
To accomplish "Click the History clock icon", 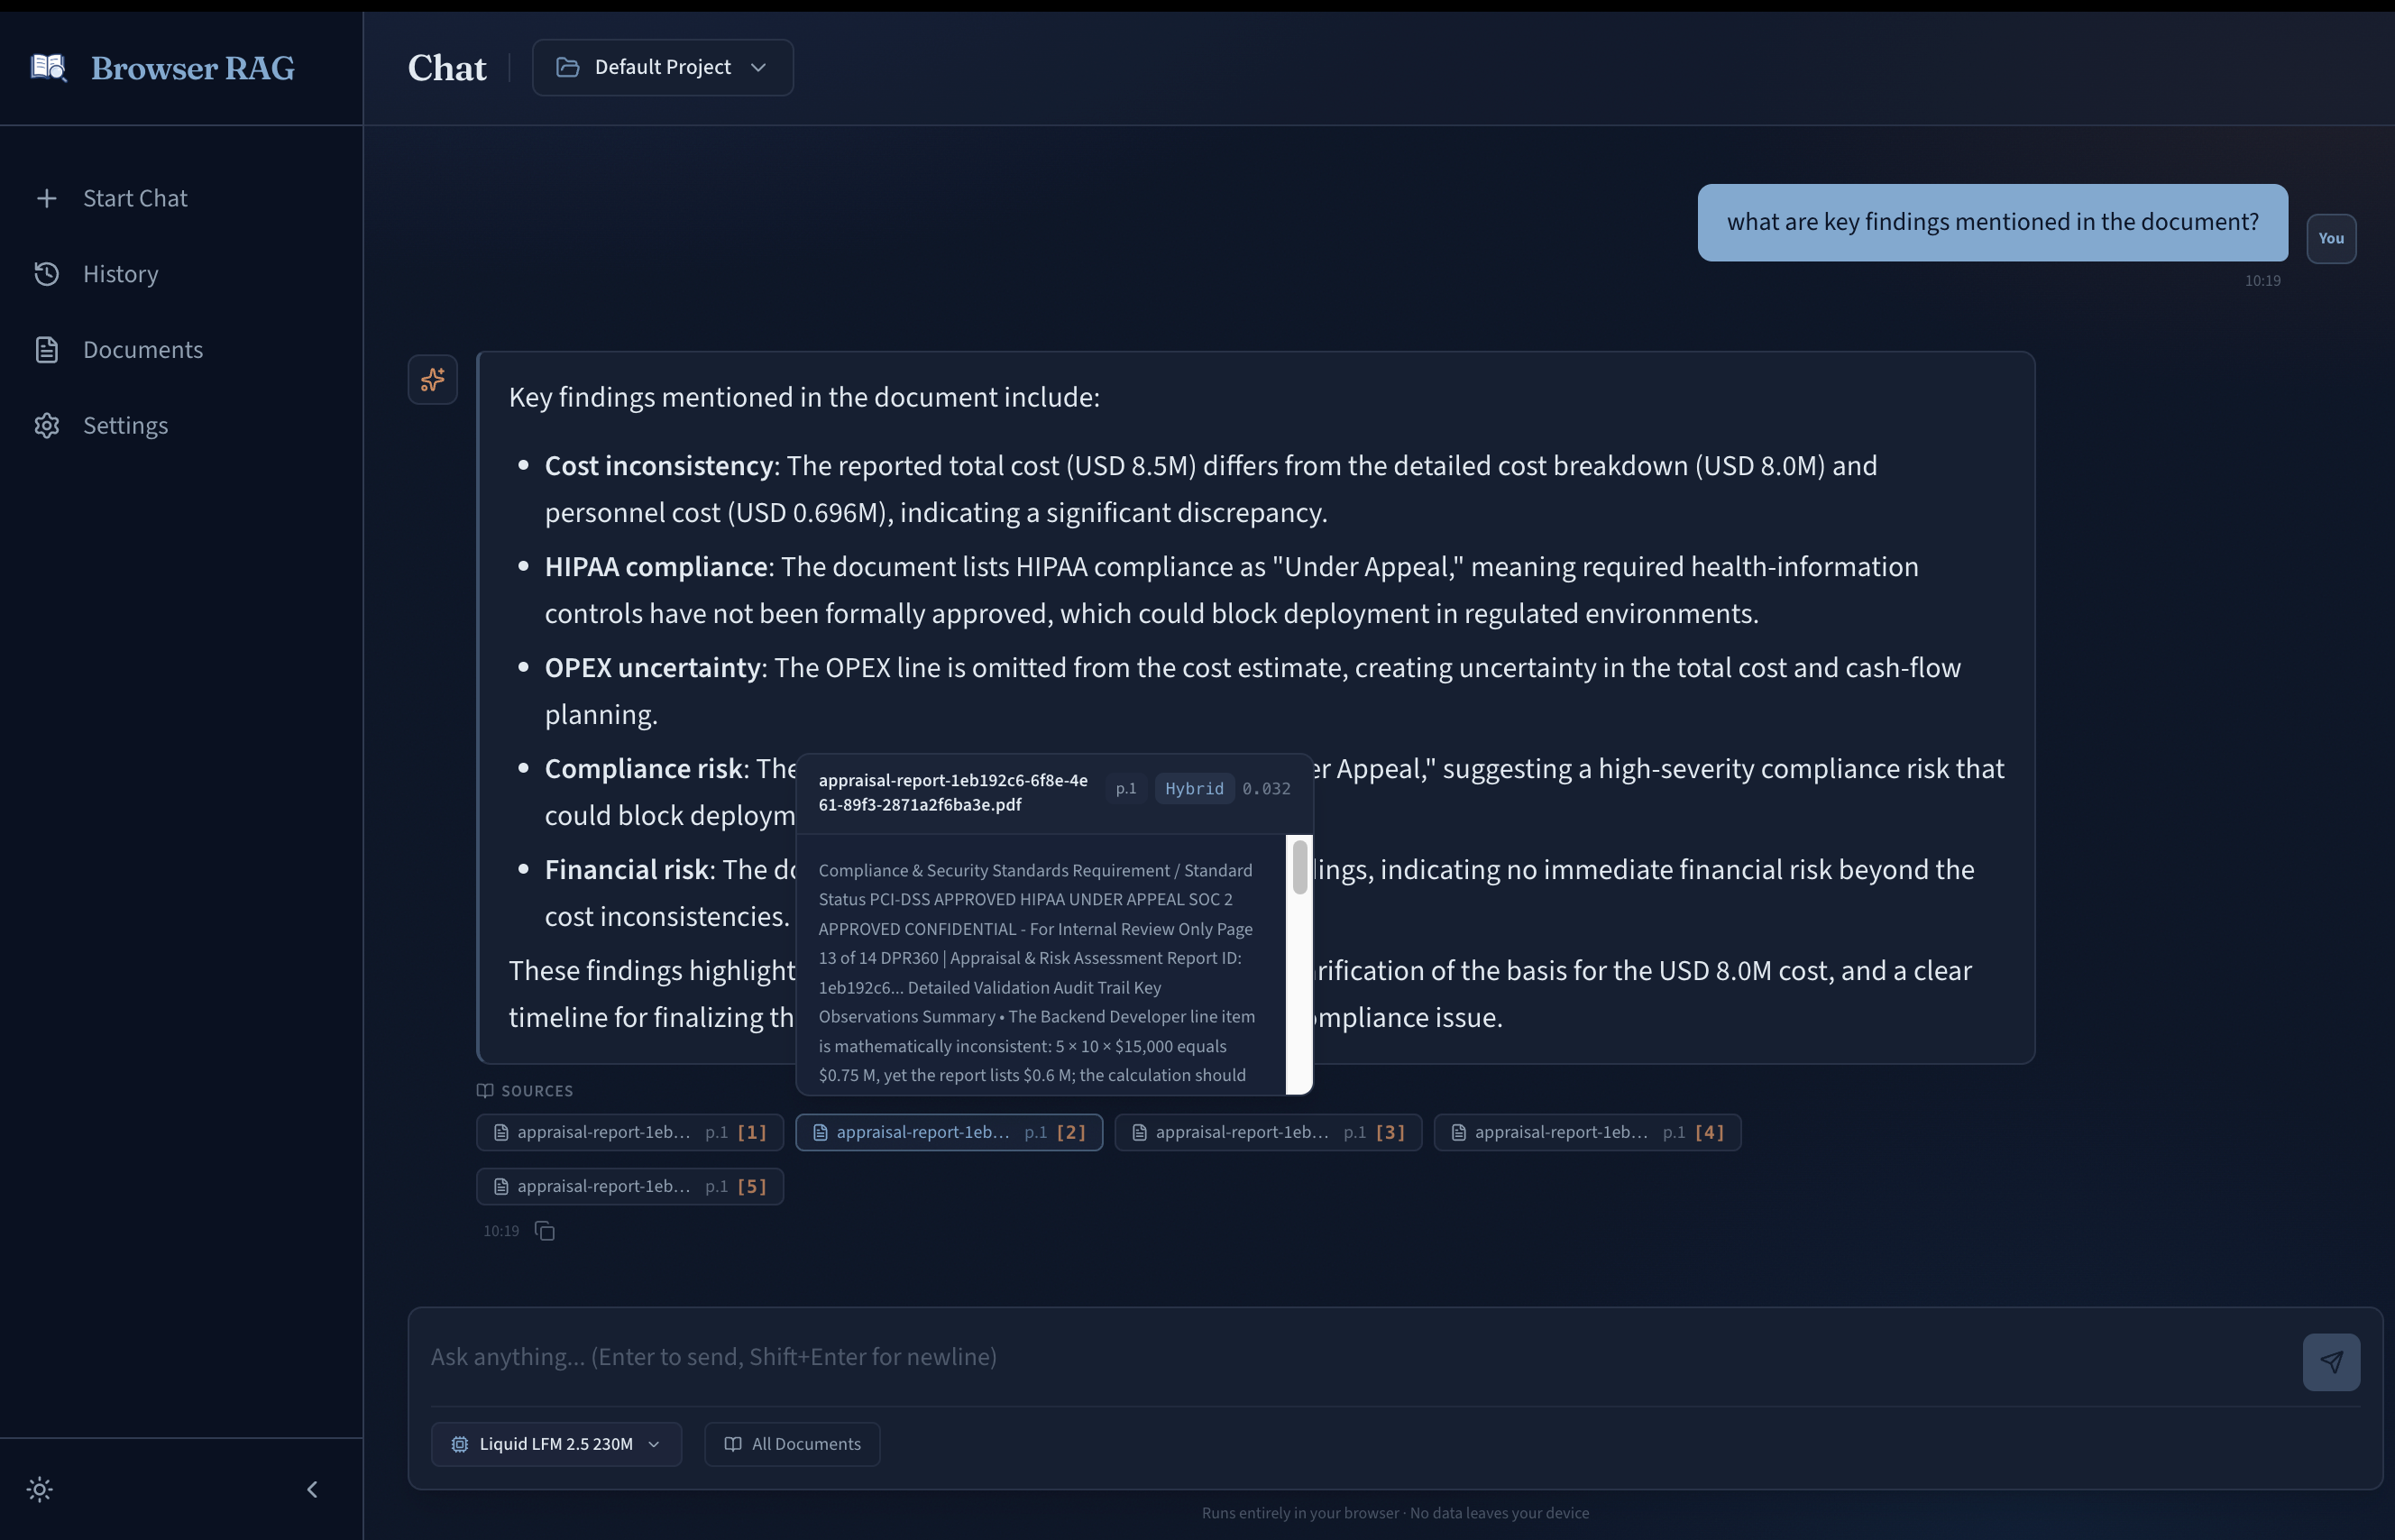I will point(46,274).
